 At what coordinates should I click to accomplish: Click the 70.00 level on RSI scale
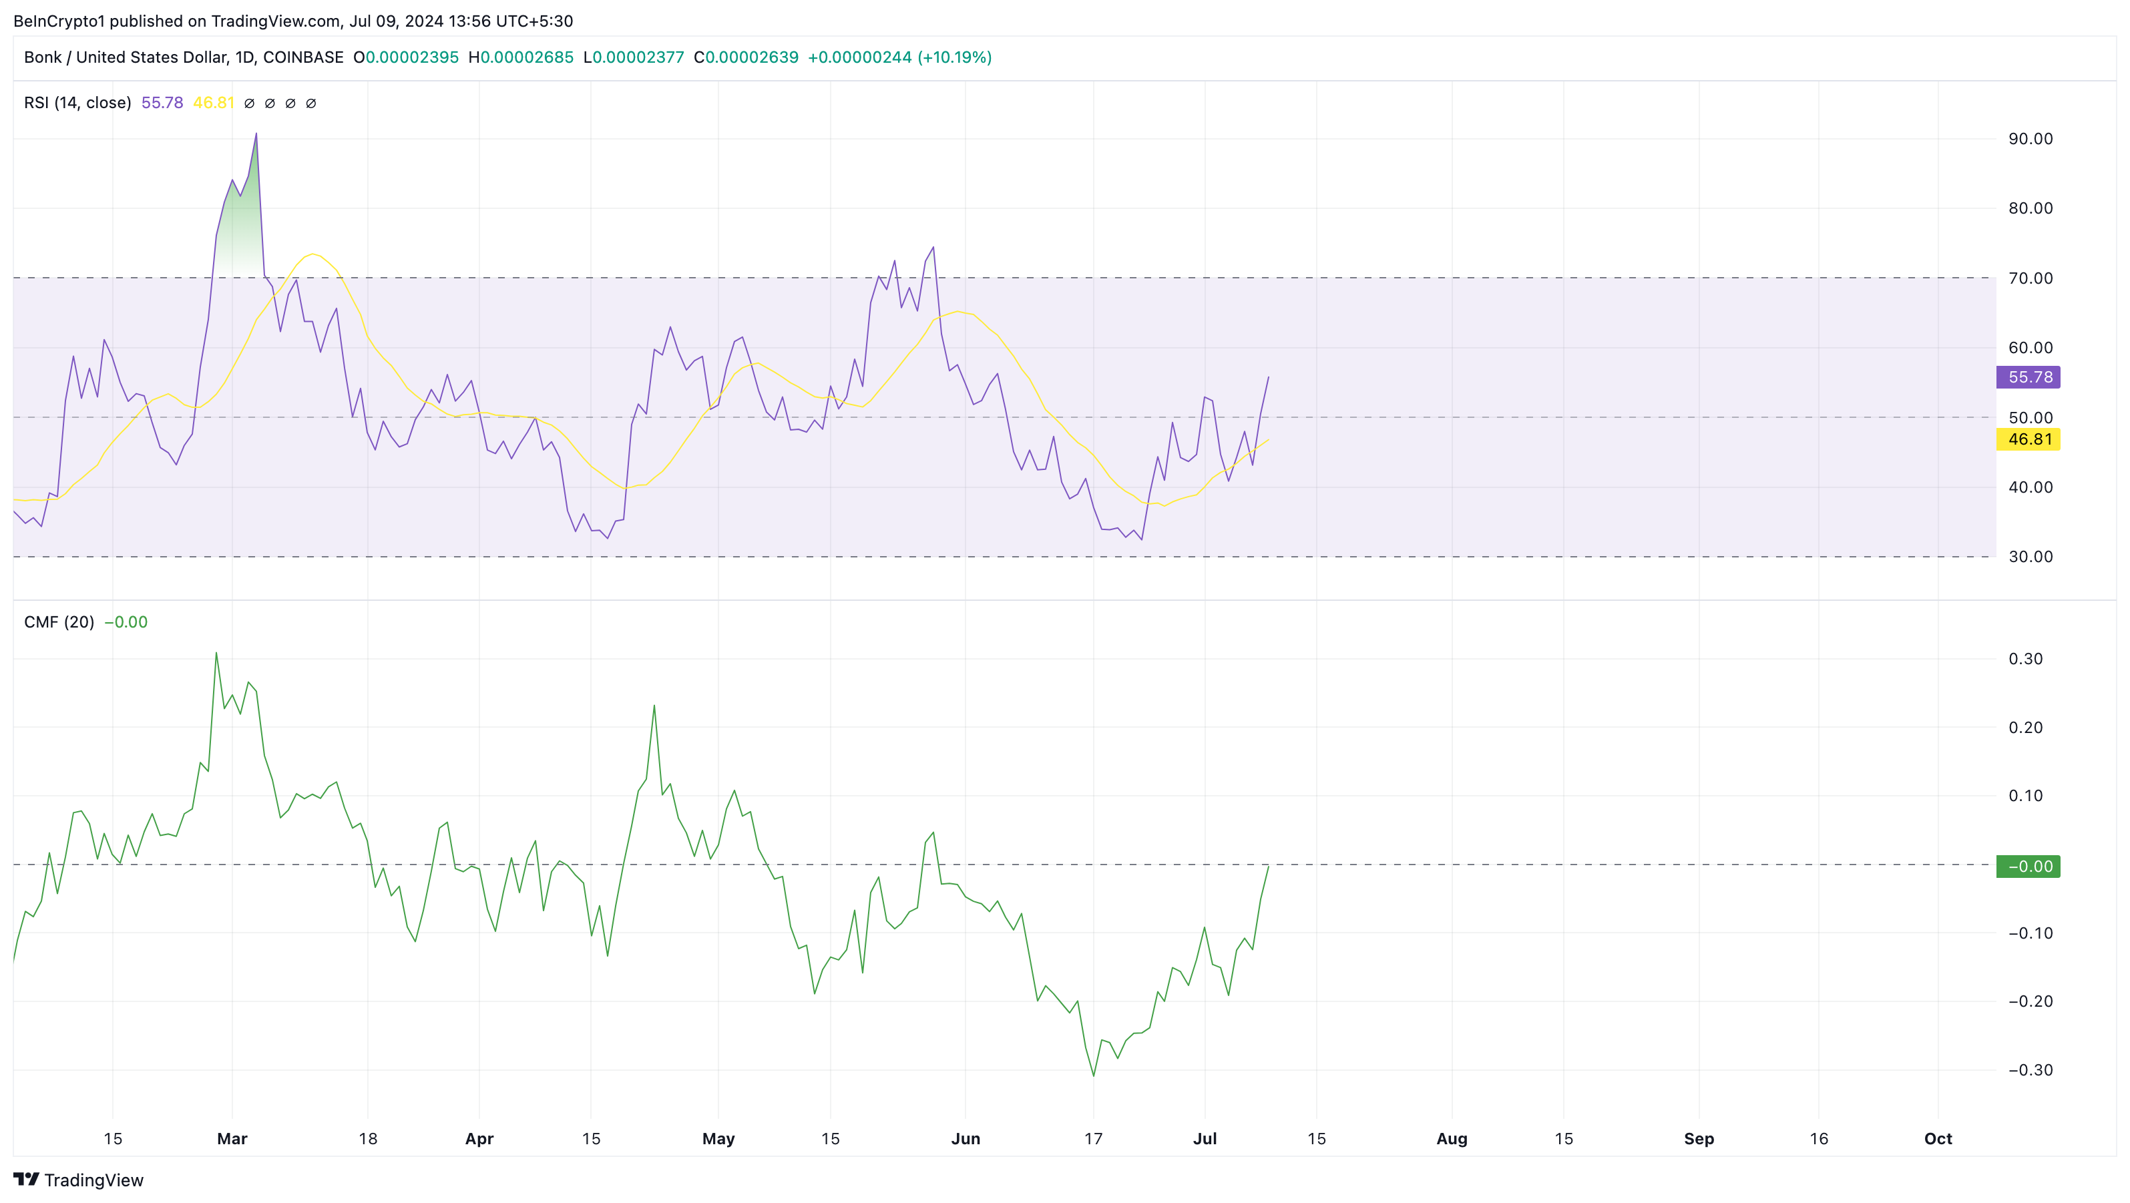click(x=2030, y=278)
